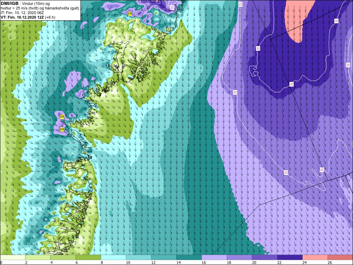Click the legend scale label '12'
The image size is (353, 265).
[x=153, y=263]
